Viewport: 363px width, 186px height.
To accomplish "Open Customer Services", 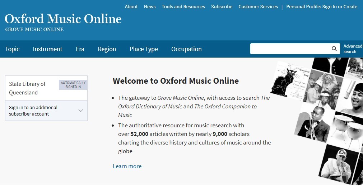I will [x=258, y=7].
